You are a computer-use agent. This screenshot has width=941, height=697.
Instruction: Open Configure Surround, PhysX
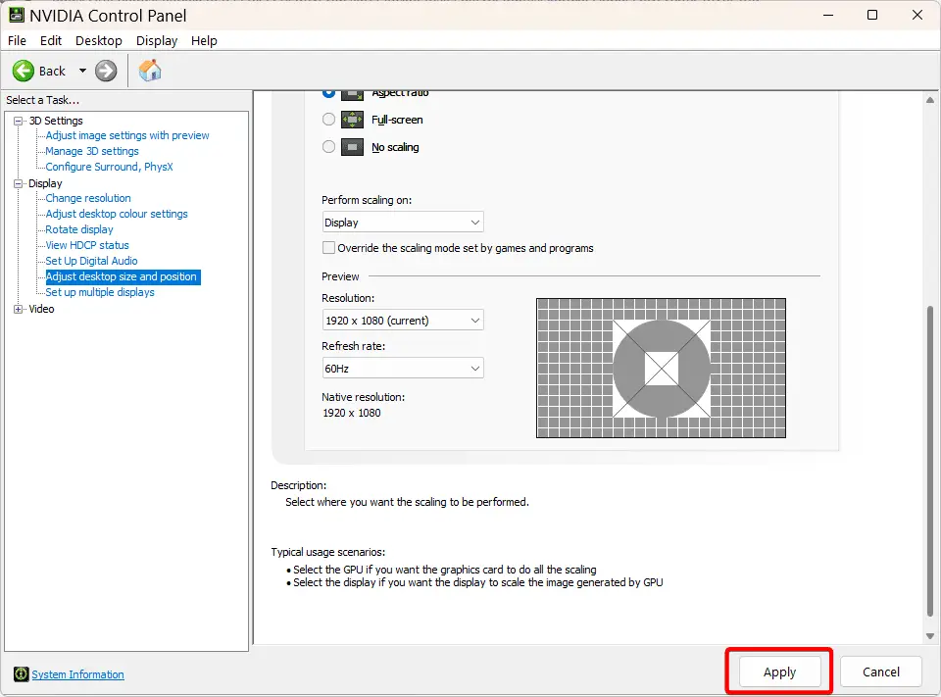(109, 167)
